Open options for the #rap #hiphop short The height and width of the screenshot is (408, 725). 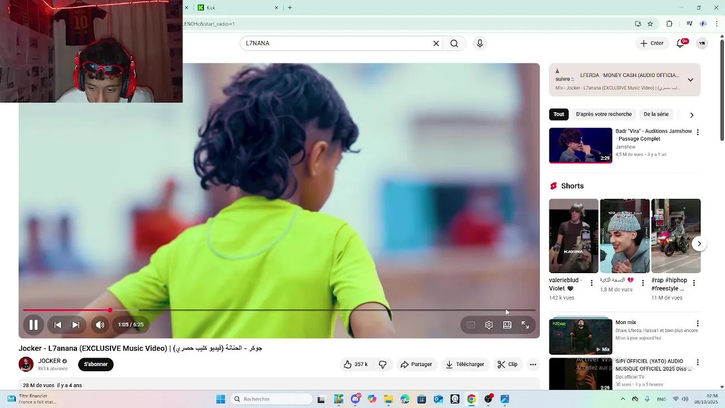pyautogui.click(x=694, y=283)
